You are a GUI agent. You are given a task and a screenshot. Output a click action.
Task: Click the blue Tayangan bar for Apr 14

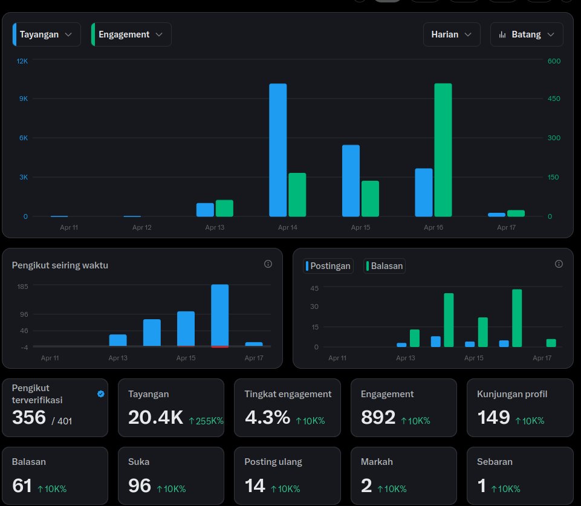[x=278, y=150]
